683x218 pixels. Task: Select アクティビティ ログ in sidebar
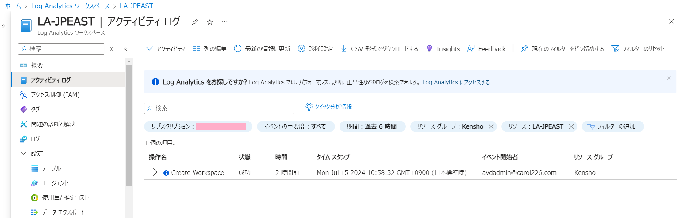pyautogui.click(x=68, y=80)
